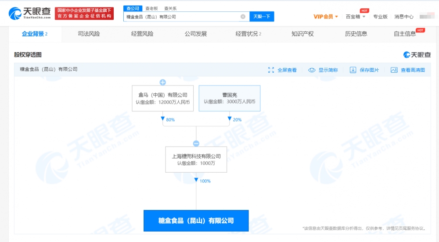Click the red 国家中小企业发展子基金旗下 banner badge

pyautogui.click(x=84, y=14)
